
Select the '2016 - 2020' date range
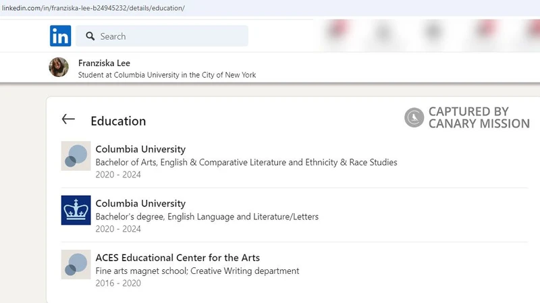tap(118, 283)
